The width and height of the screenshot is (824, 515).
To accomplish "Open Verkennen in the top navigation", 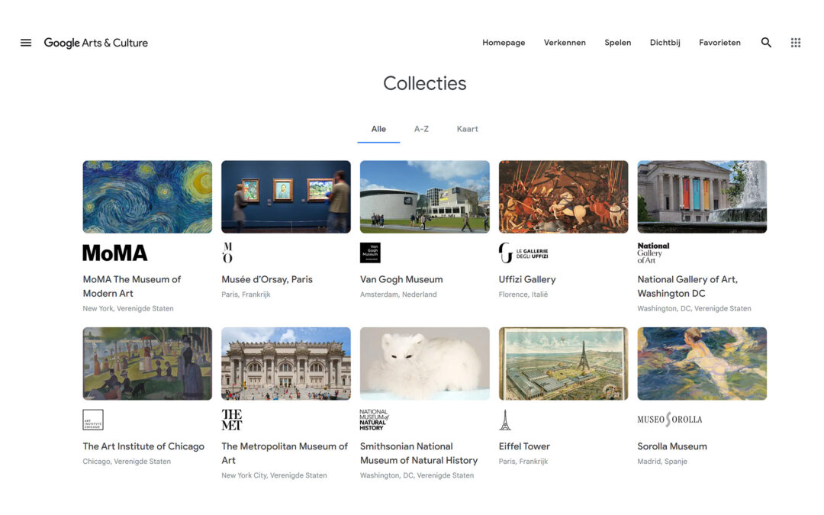I will [565, 43].
